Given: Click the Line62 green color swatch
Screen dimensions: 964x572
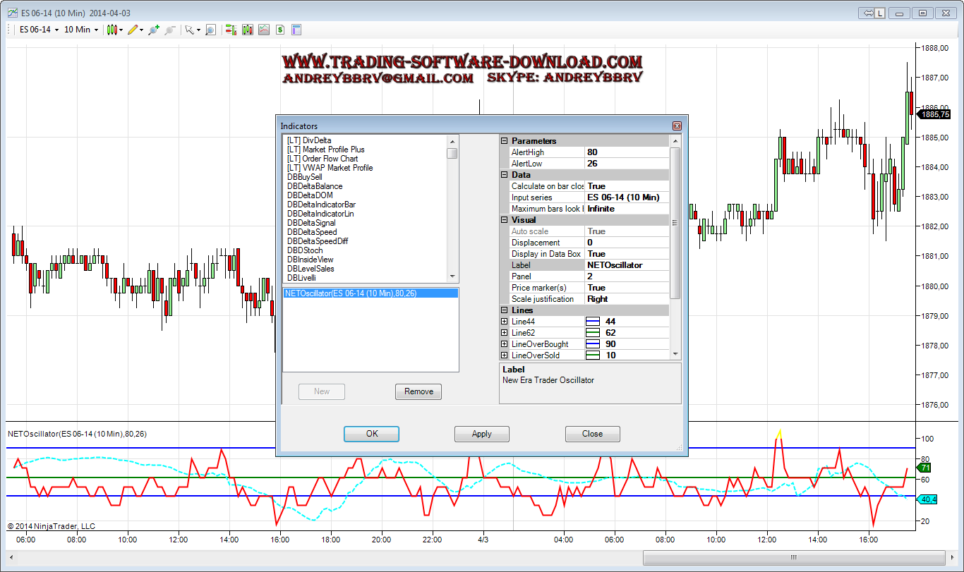Looking at the screenshot, I should (593, 333).
